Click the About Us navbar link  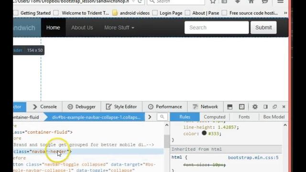82,28
